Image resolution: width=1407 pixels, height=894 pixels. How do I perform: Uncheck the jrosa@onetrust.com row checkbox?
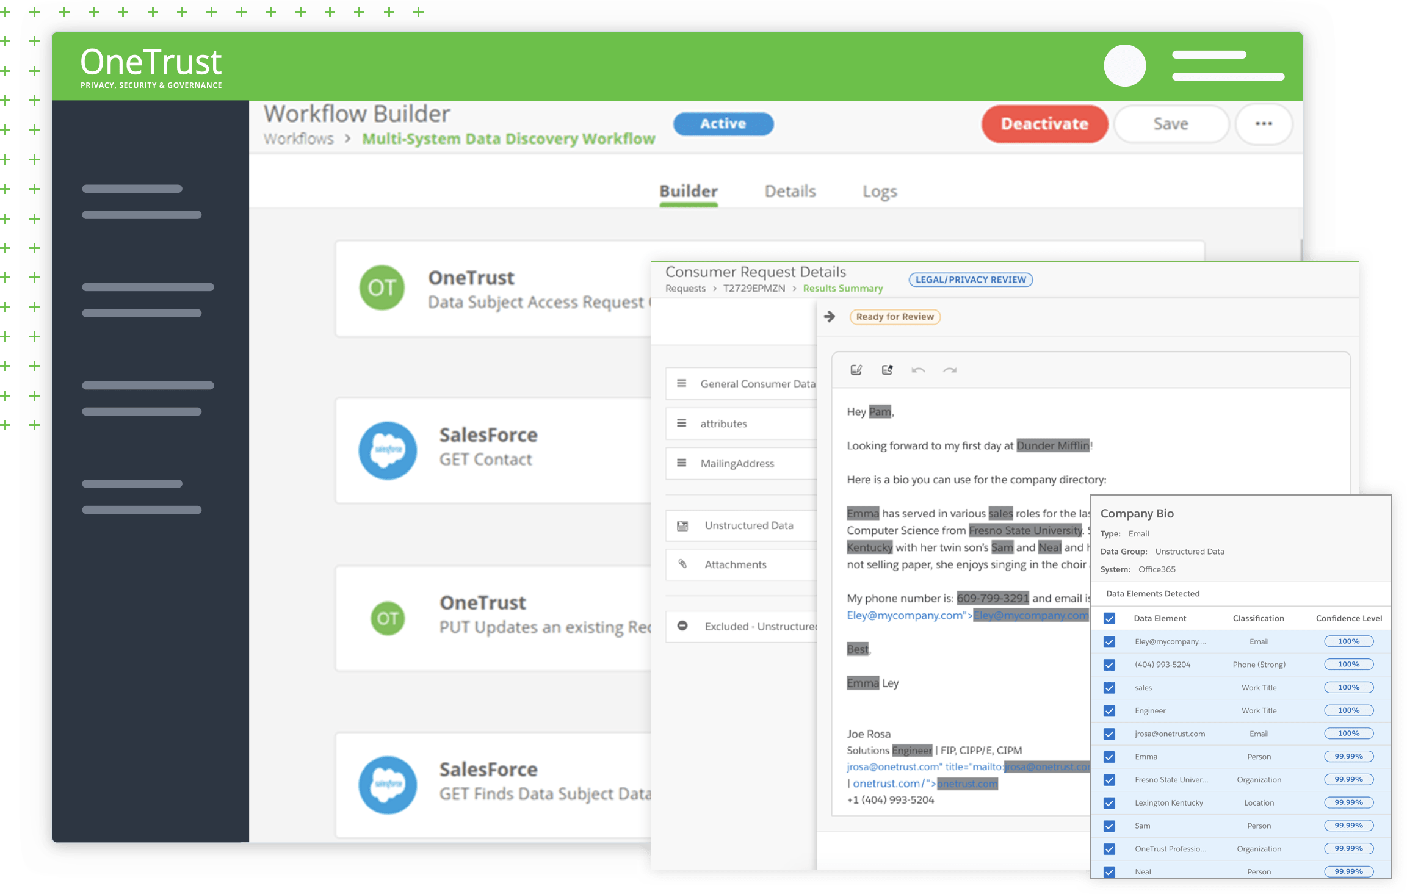click(x=1109, y=734)
